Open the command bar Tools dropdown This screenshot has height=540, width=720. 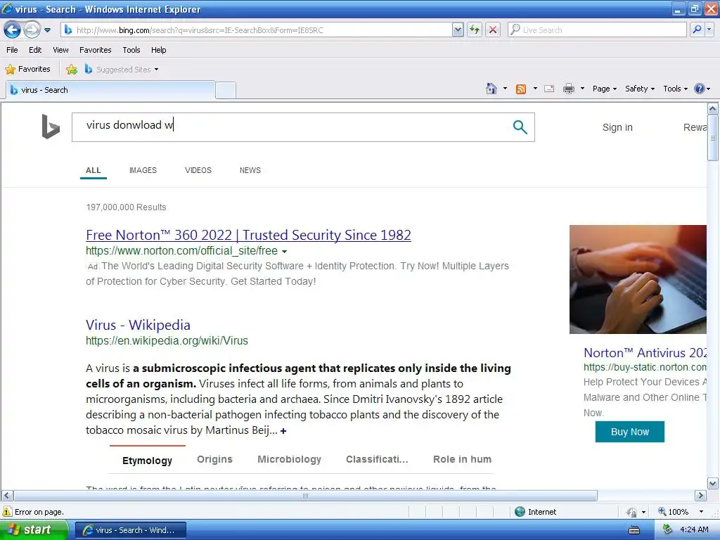pos(675,89)
